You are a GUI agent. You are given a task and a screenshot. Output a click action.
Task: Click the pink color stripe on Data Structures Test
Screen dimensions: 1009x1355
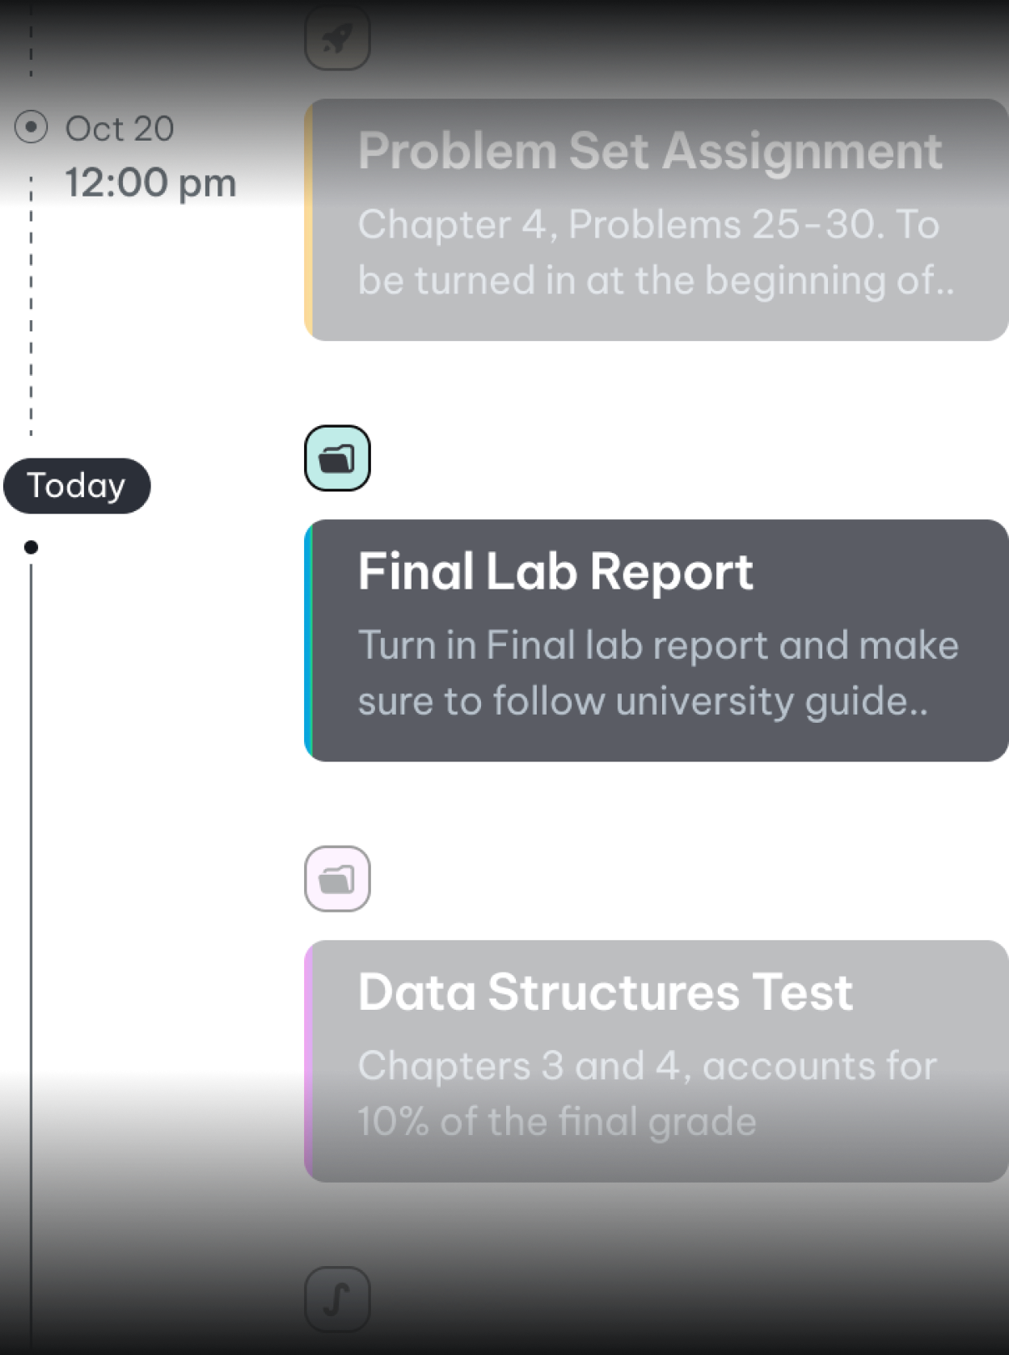pyautogui.click(x=309, y=1061)
